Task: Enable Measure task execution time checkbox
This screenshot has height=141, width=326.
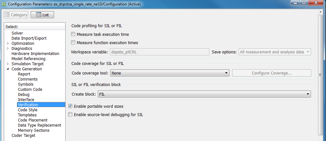Action: tap(73, 34)
